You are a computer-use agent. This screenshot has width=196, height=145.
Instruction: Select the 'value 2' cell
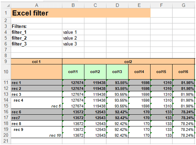click(x=73, y=38)
